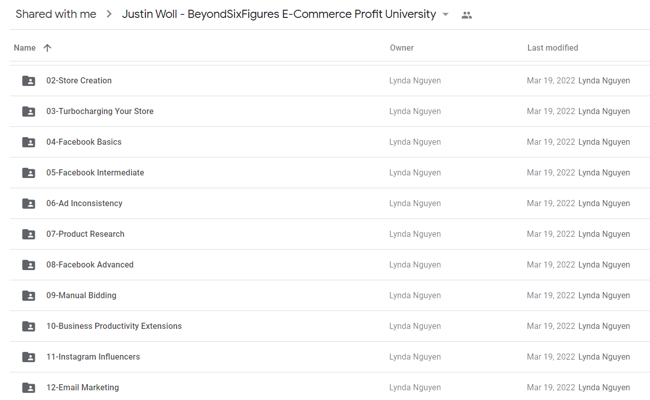Image resolution: width=650 pixels, height=400 pixels.
Task: Click the shared folder icon for 10-Business Productivity Extensions
Action: click(29, 326)
